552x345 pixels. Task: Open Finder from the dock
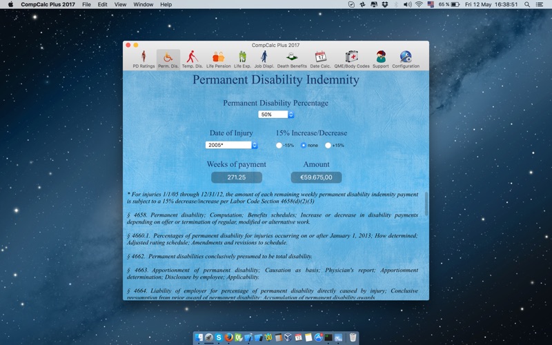point(199,337)
